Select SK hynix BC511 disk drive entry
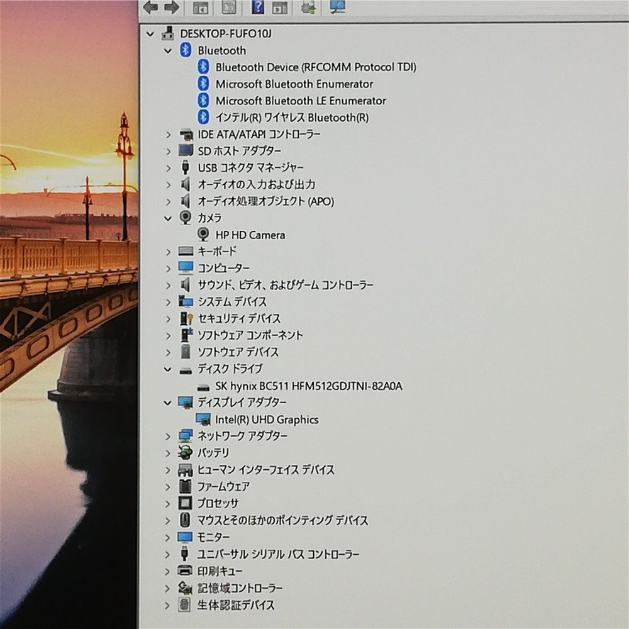 [308, 386]
